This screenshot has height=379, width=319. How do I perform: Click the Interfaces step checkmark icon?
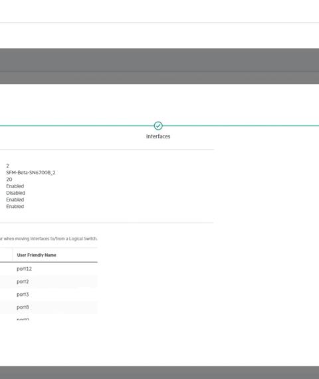tap(158, 126)
